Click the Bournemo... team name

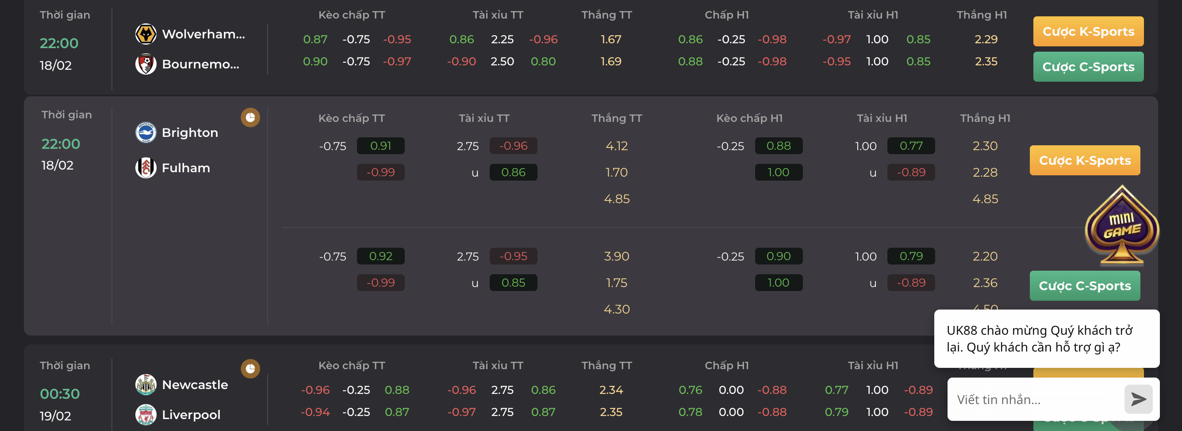click(200, 64)
